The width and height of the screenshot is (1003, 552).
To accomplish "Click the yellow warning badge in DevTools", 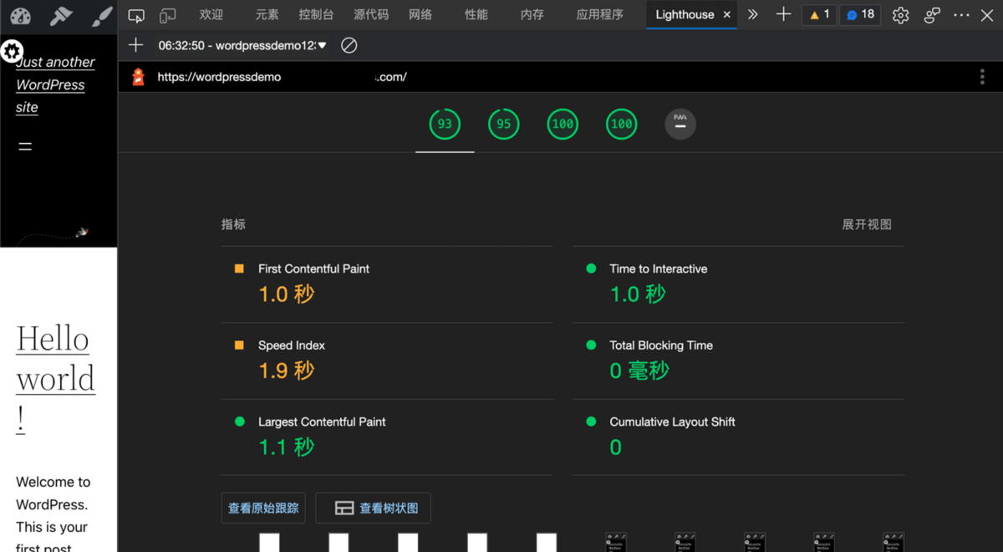I will coord(818,14).
